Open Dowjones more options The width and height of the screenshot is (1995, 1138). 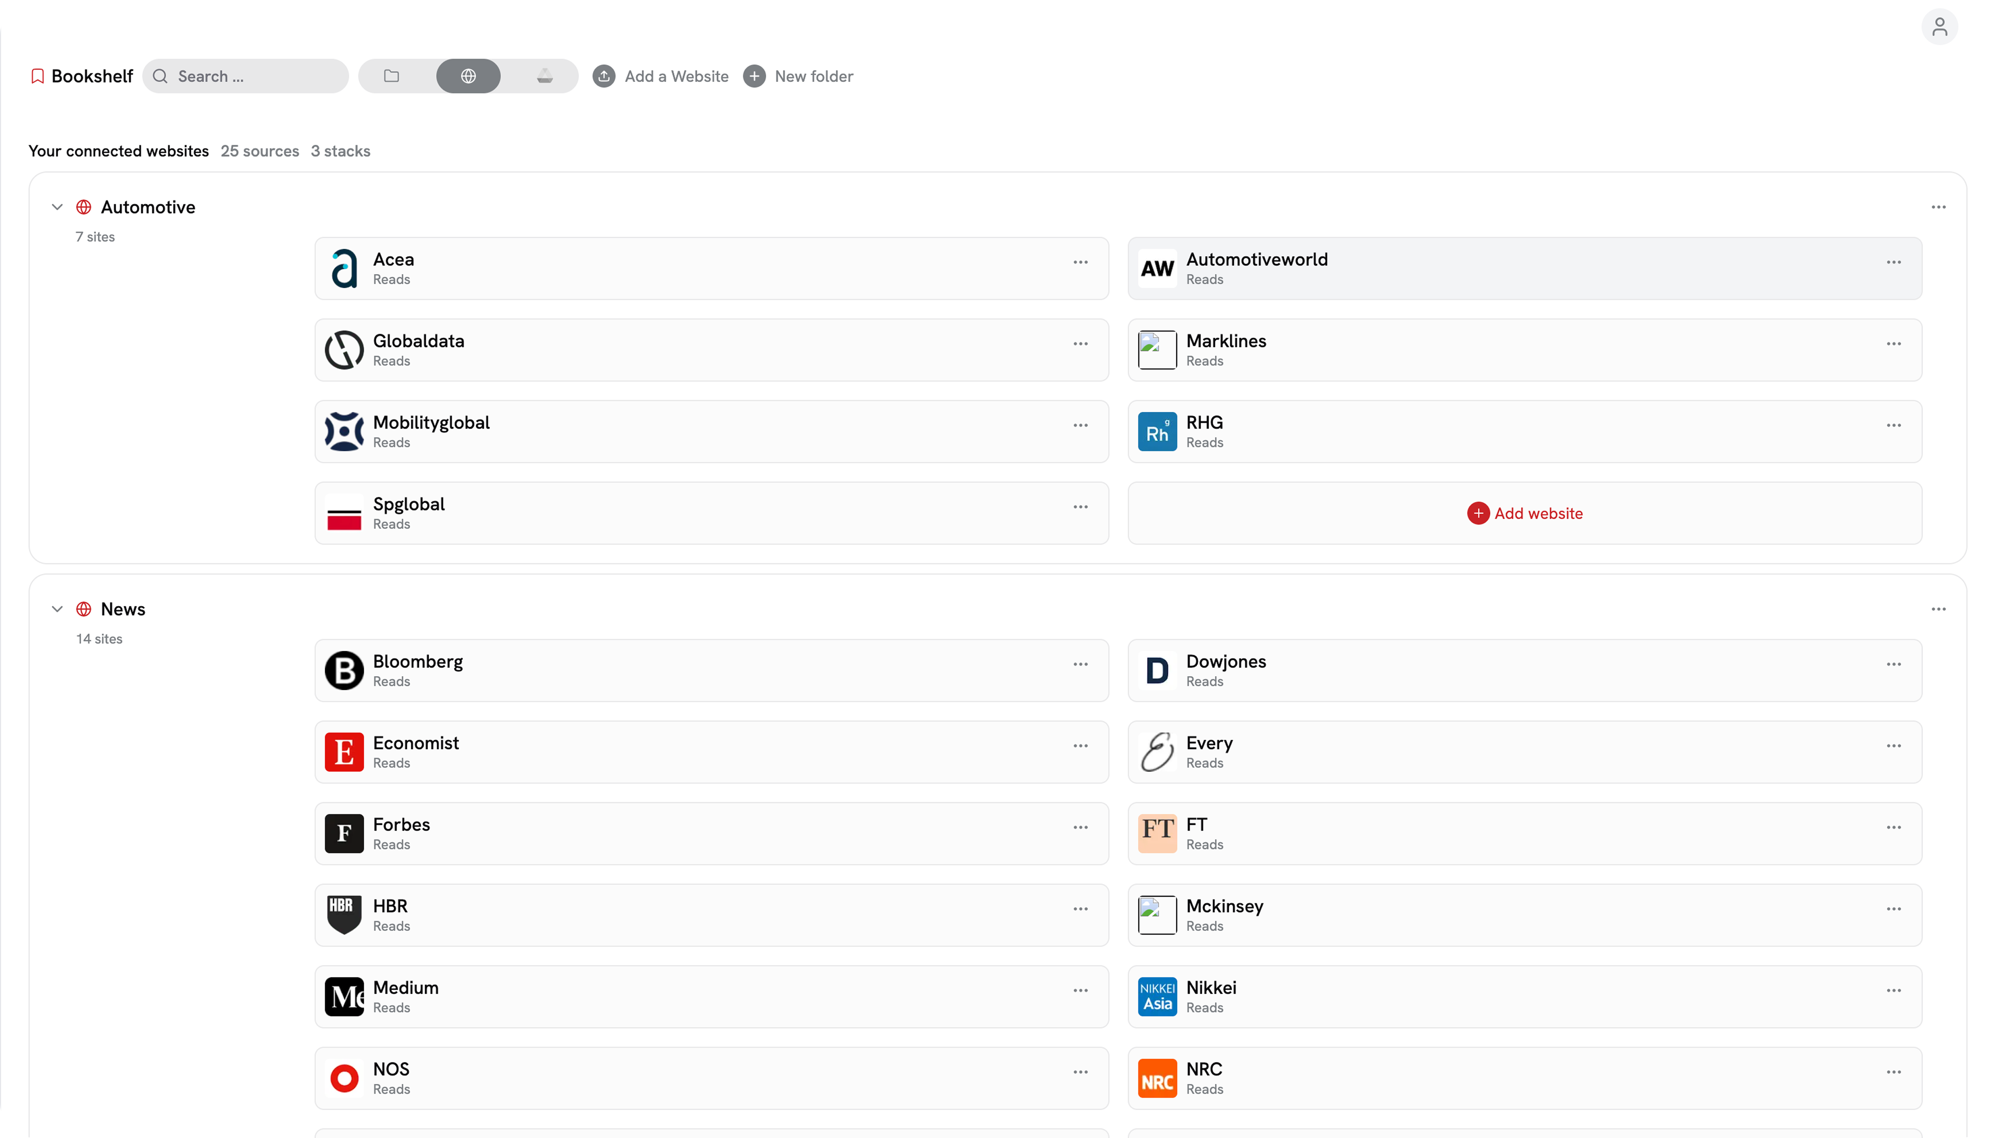tap(1893, 664)
